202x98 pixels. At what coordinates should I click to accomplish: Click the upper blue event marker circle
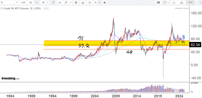click(184, 36)
